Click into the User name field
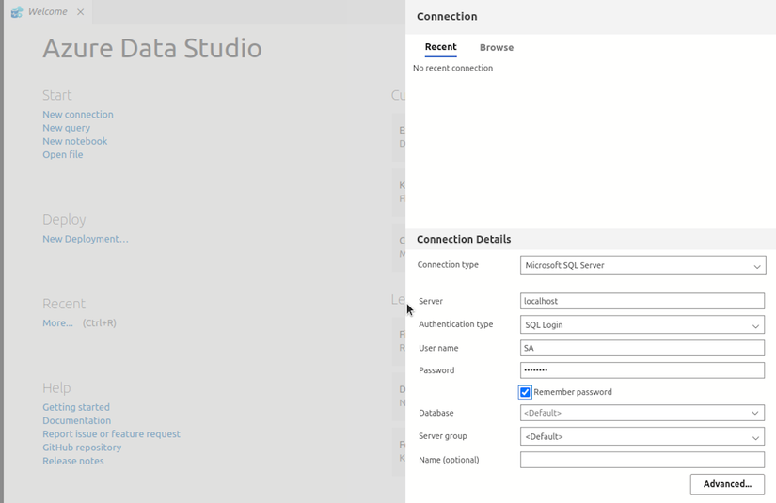This screenshot has height=503, width=776. point(642,348)
